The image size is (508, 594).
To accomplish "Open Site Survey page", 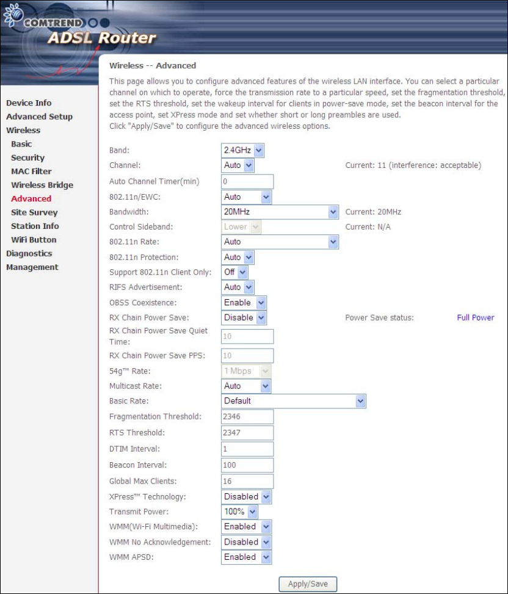I will pos(34,212).
